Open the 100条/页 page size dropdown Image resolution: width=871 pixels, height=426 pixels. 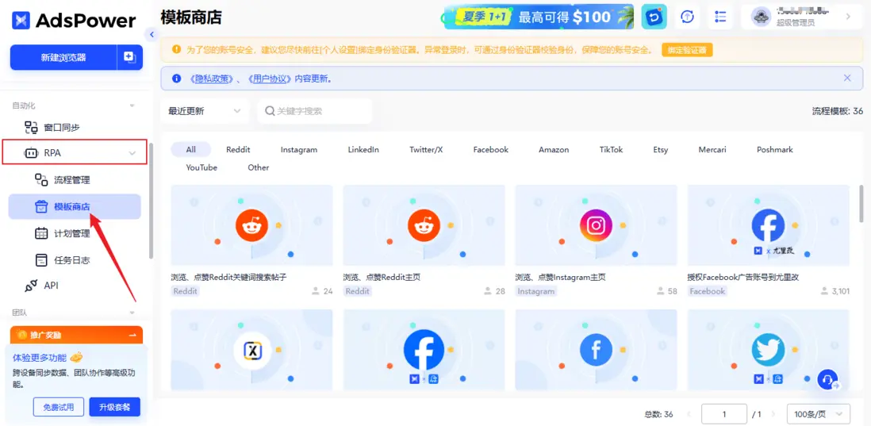click(x=818, y=414)
